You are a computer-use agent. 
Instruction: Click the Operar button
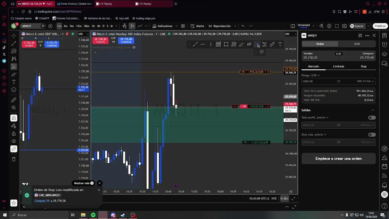tap(357, 26)
